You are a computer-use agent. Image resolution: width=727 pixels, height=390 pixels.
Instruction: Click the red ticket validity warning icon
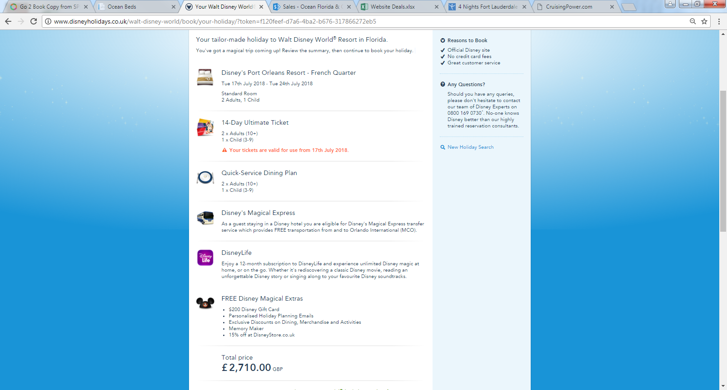pyautogui.click(x=224, y=150)
